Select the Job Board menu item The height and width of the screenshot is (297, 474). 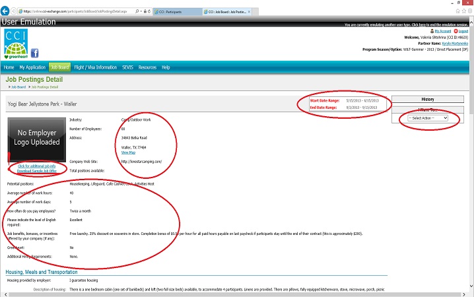coord(60,67)
